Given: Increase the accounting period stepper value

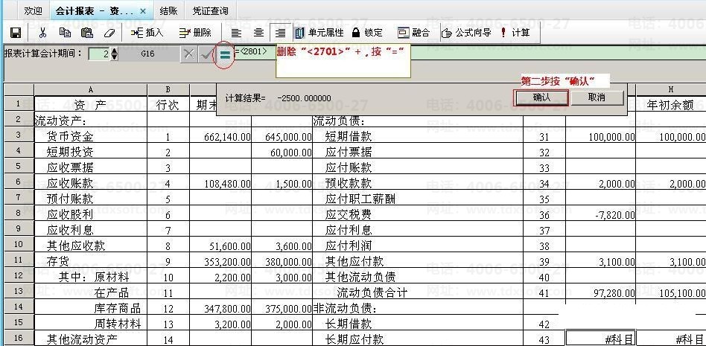Looking at the screenshot, I should coord(115,52).
